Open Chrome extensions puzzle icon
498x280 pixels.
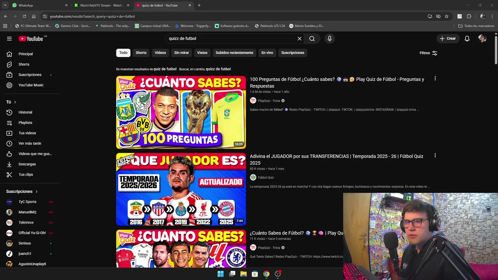click(469, 16)
